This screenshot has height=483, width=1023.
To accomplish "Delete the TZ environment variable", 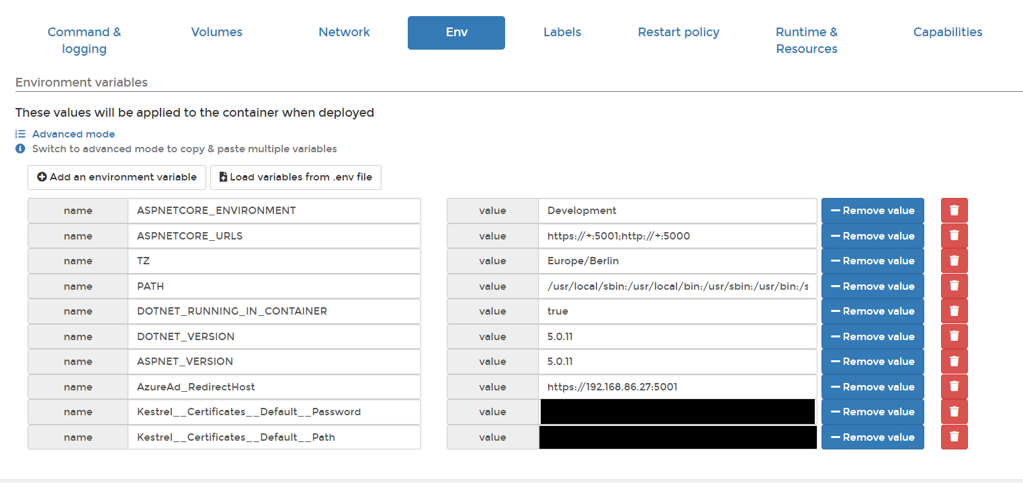I will 954,260.
